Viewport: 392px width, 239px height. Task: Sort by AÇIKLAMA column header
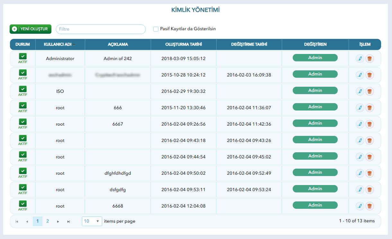tap(118, 44)
